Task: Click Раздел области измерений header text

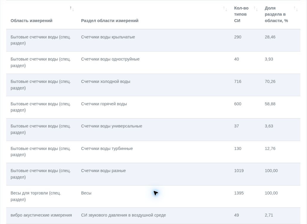Action: 110,21
